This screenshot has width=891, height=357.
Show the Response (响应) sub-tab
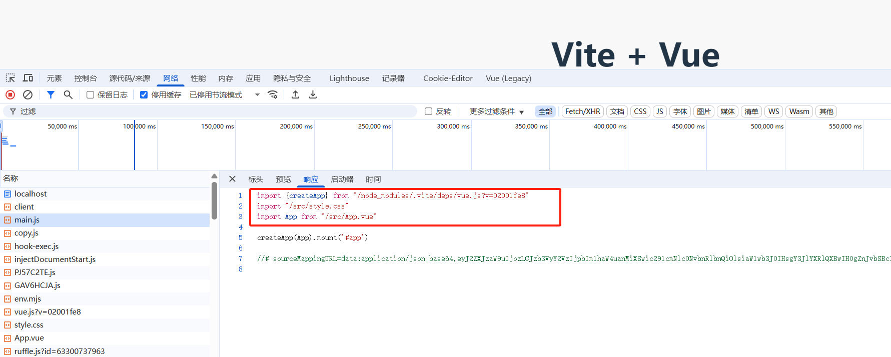tap(311, 179)
